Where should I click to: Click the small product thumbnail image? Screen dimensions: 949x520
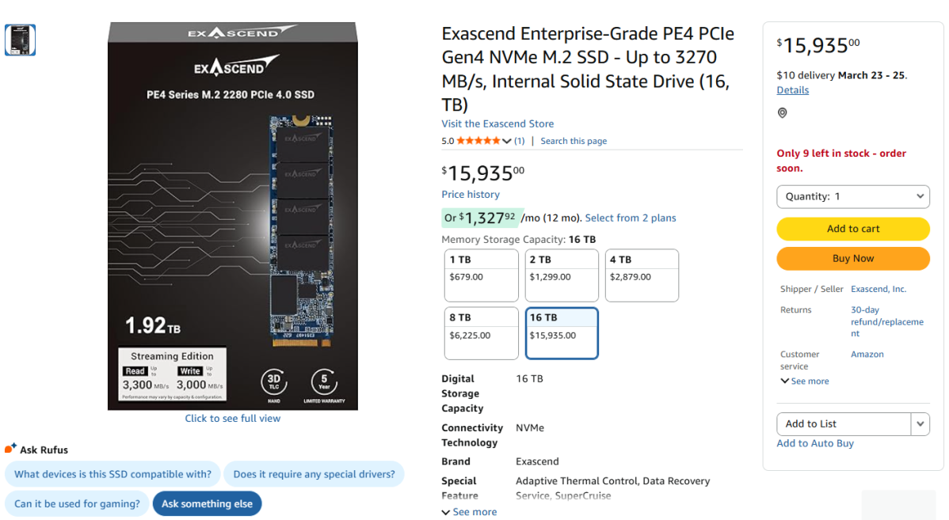point(19,40)
